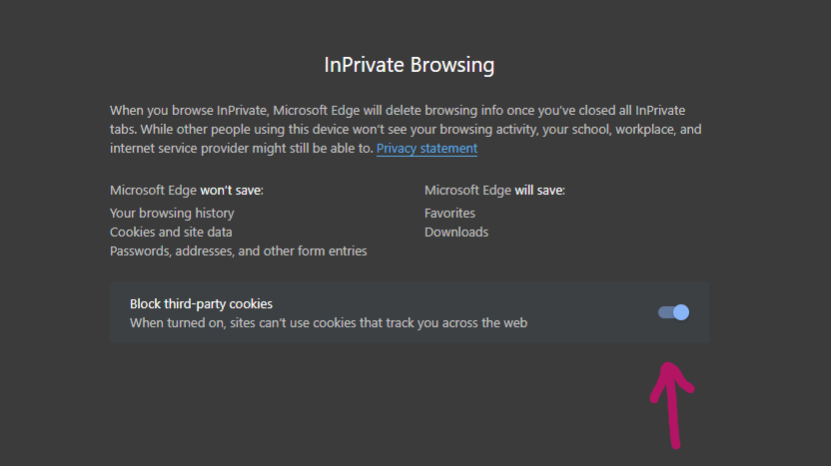Toggle the Block third-party cookies switch
Image resolution: width=831 pixels, height=466 pixels.
673,312
